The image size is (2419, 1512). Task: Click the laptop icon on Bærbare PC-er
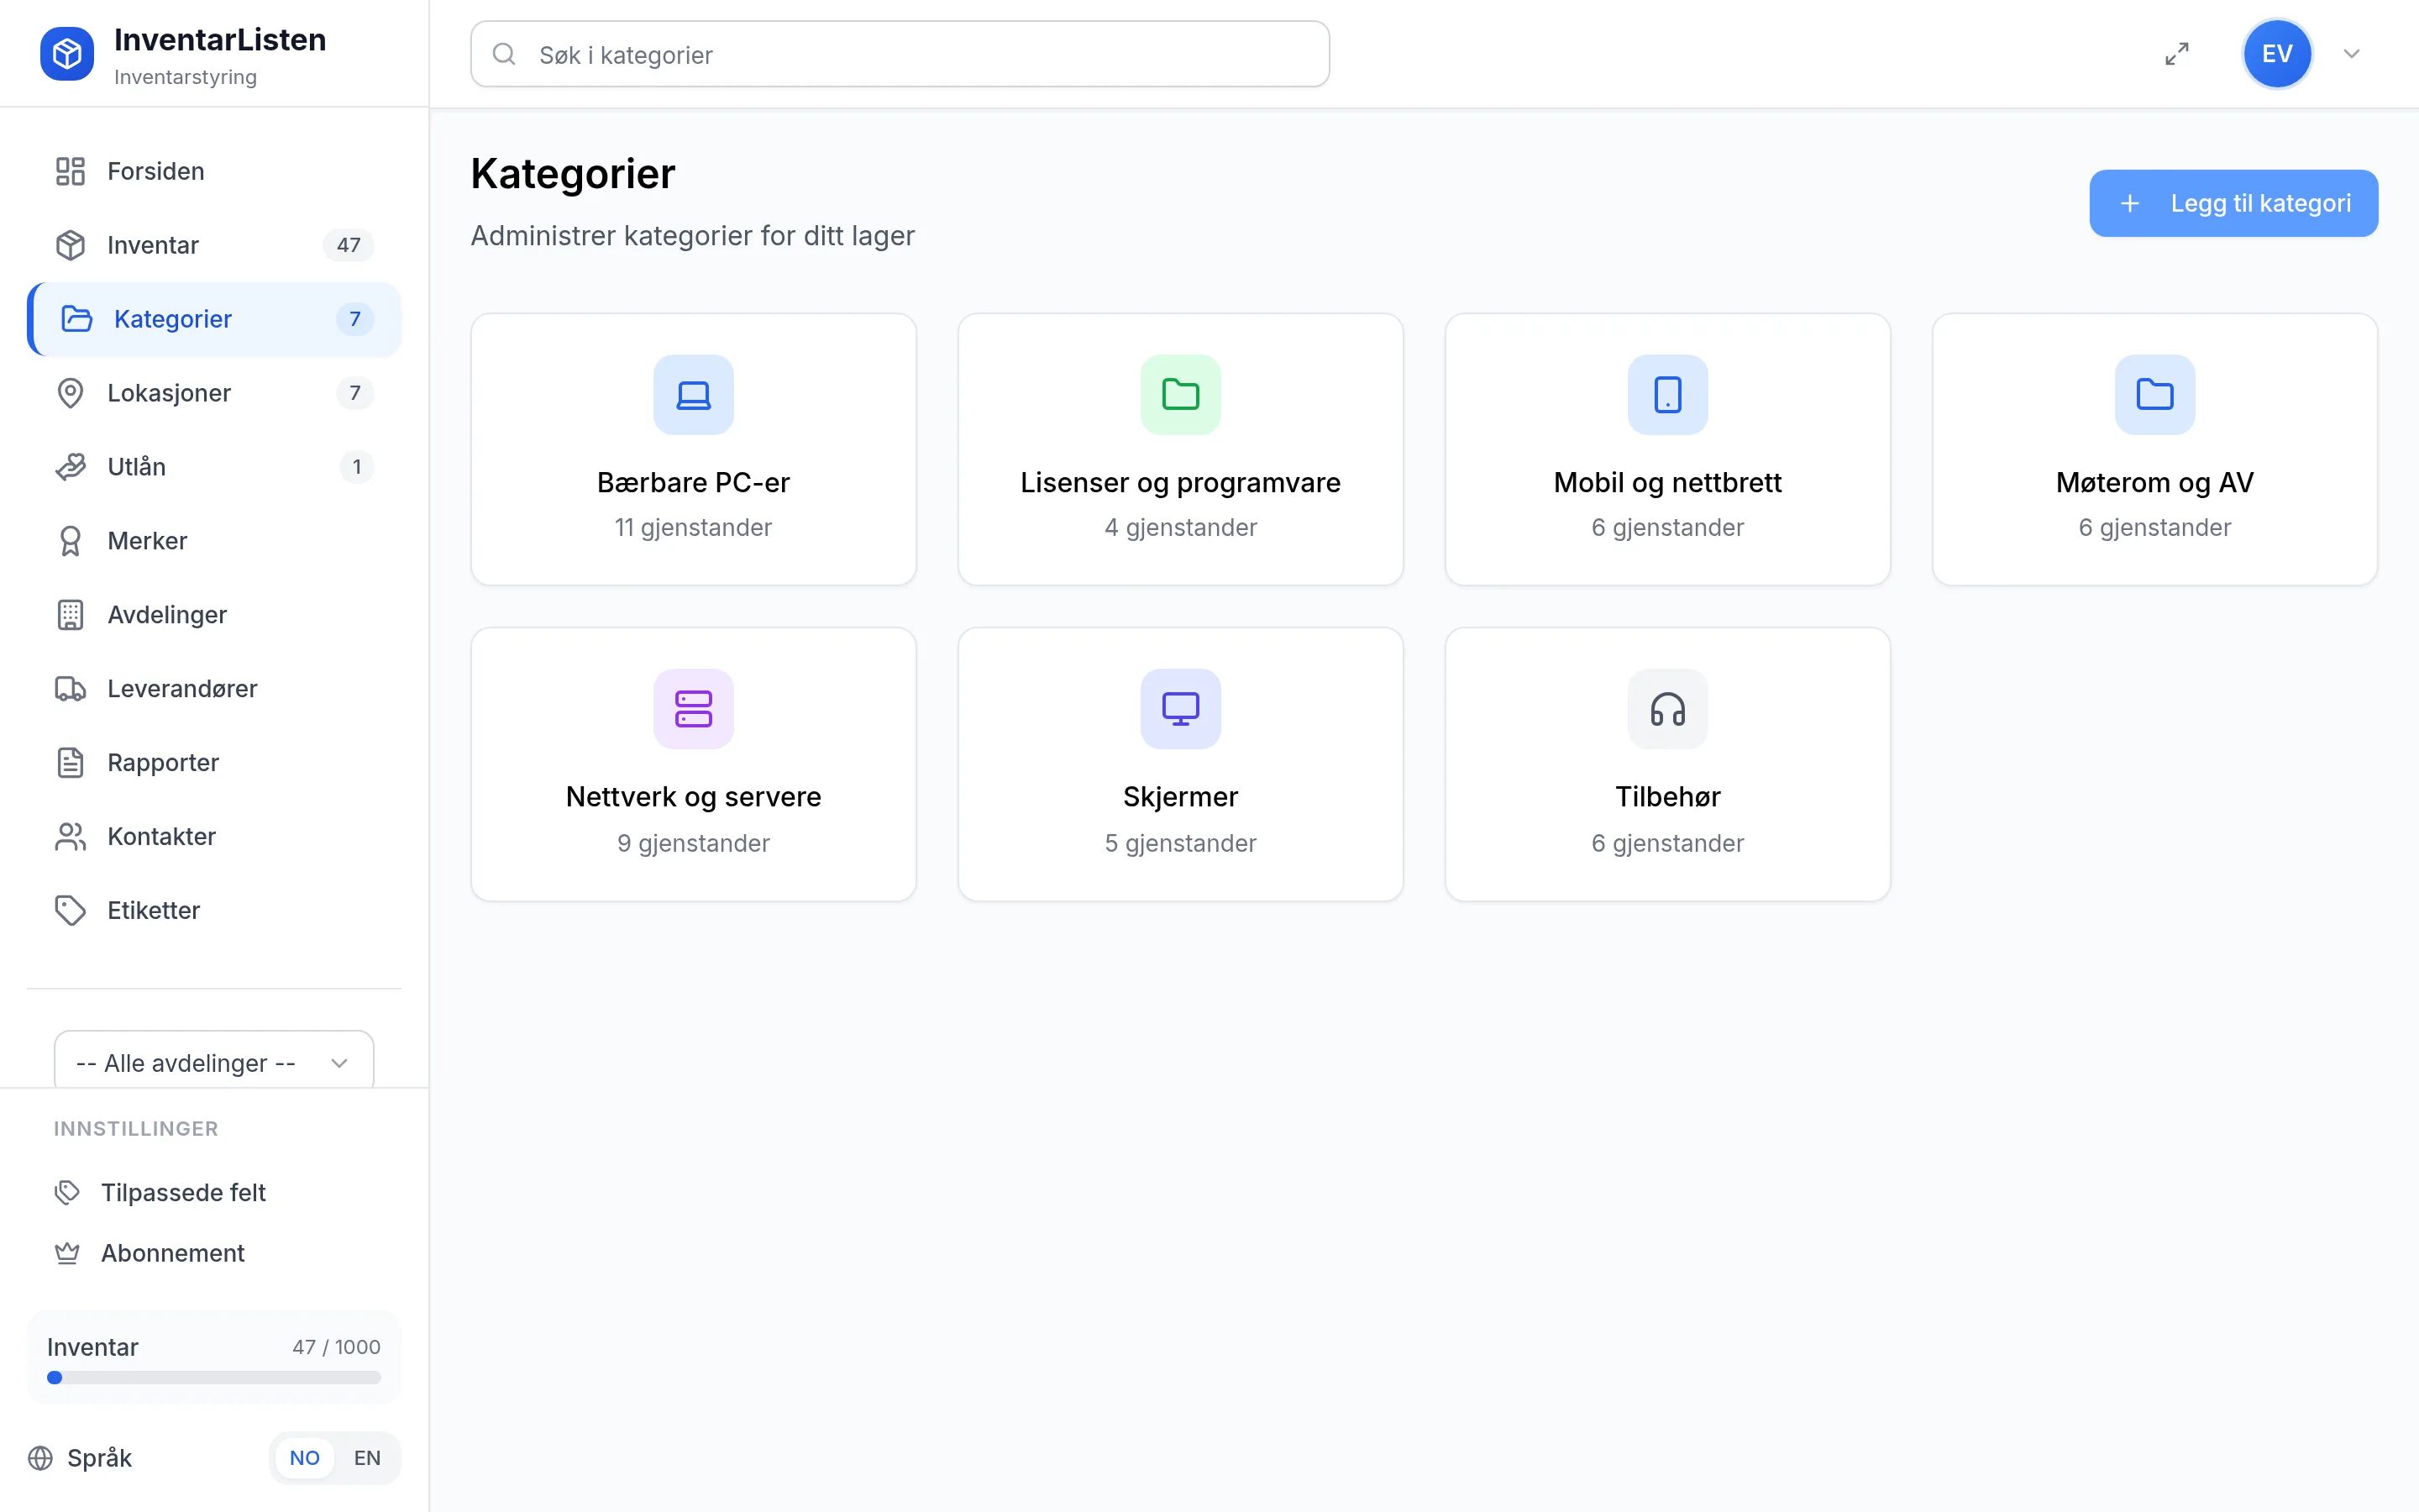coord(694,395)
